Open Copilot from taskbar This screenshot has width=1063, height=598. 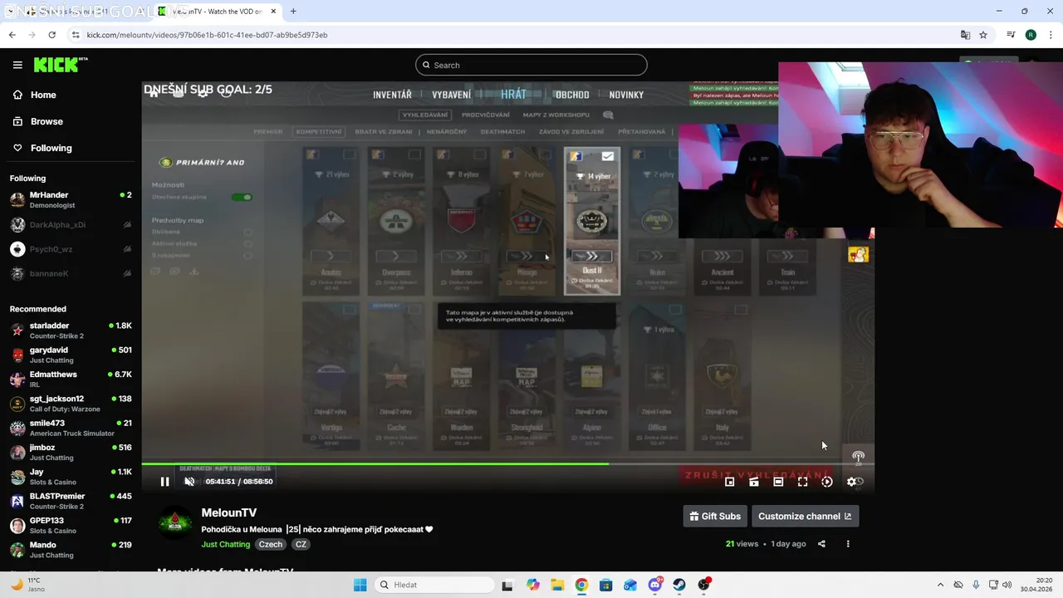pyautogui.click(x=533, y=585)
